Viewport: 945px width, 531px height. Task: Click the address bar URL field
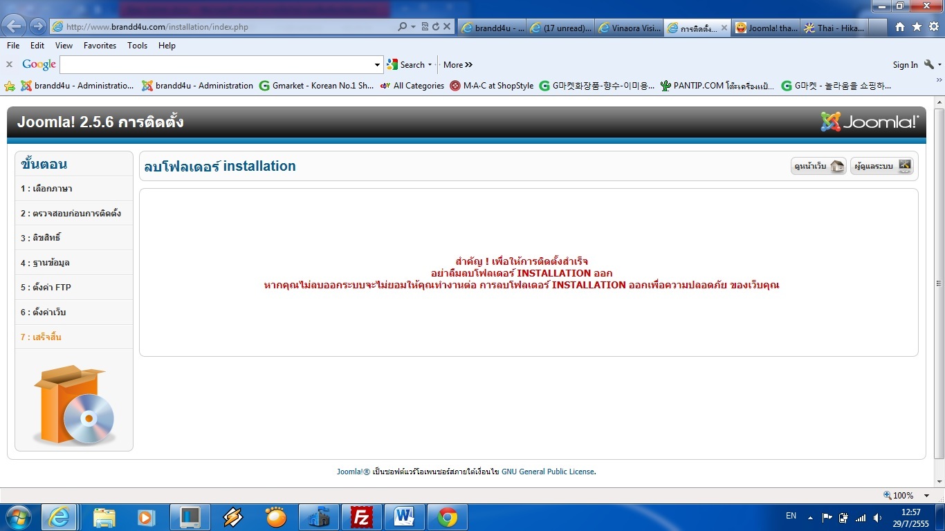[223, 27]
